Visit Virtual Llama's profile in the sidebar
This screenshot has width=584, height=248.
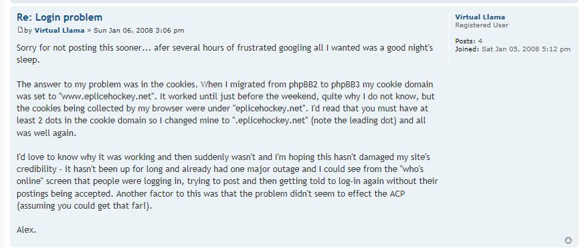pos(480,17)
